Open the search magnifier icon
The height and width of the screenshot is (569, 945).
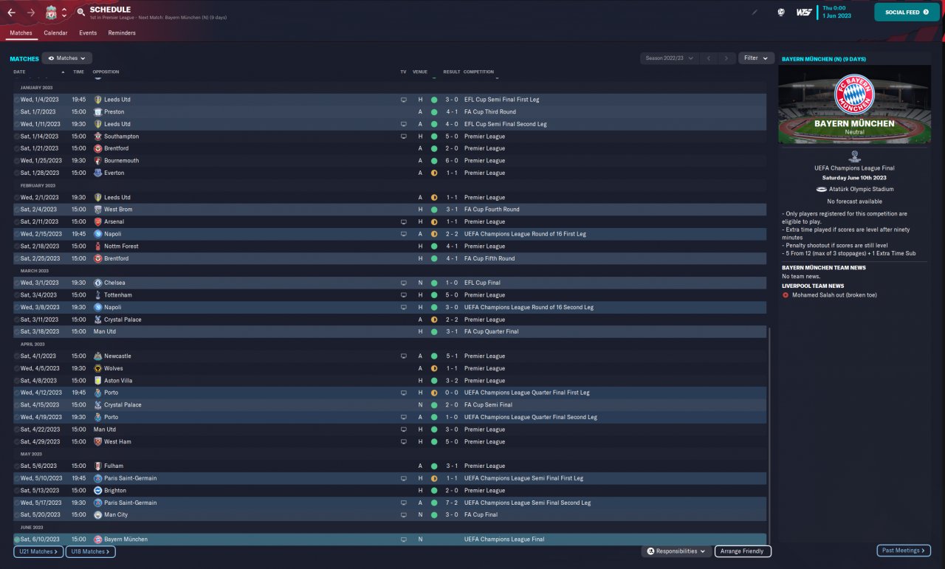pos(80,13)
